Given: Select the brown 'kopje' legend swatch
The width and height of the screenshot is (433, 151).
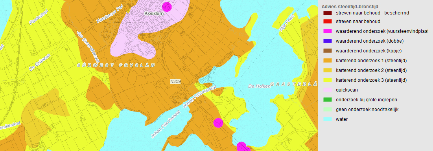Looking at the screenshot, I should click(328, 51).
